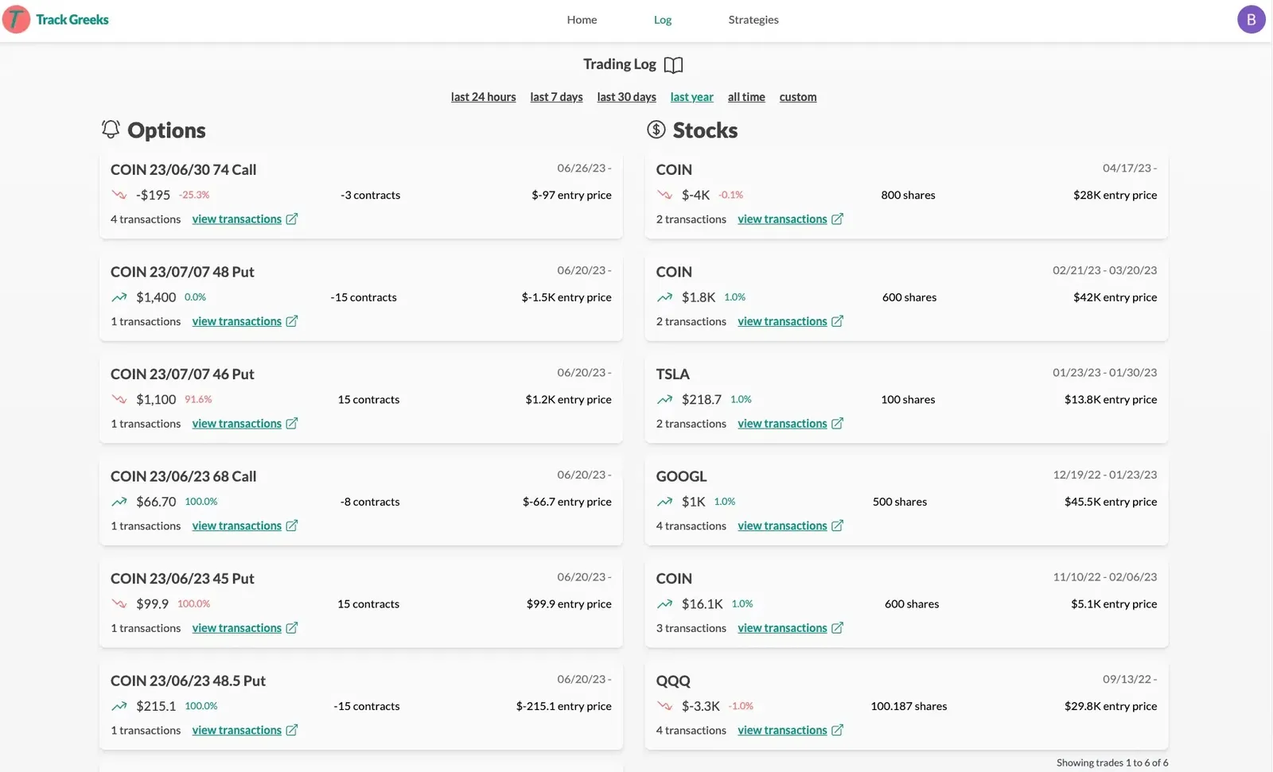Click uptrend icon on COIN 68 Call
The image size is (1273, 772).
pyautogui.click(x=119, y=502)
